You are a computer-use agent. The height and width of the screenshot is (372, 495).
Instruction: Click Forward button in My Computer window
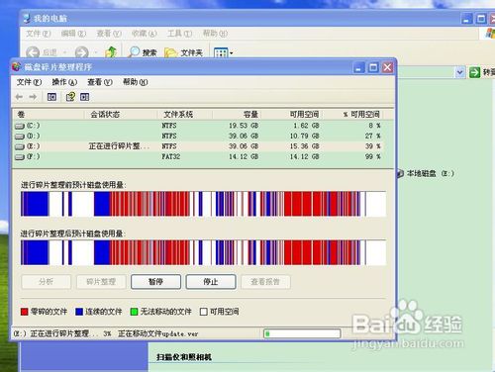coord(81,52)
